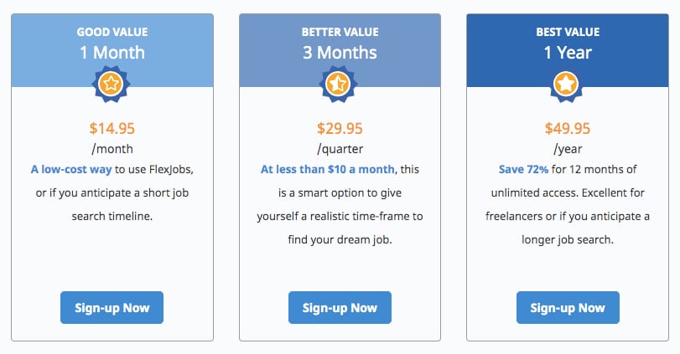Image resolution: width=680 pixels, height=354 pixels.
Task: Click the '1 Month' plan title
Action: click(x=112, y=53)
